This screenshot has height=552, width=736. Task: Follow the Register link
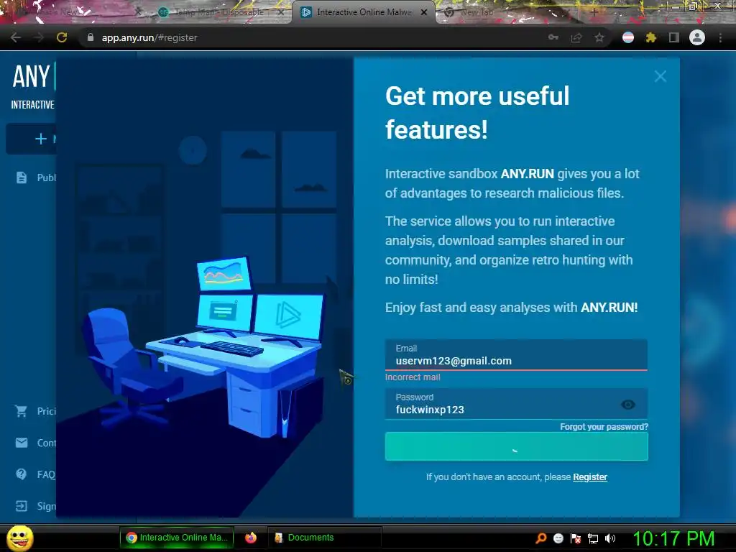590,477
